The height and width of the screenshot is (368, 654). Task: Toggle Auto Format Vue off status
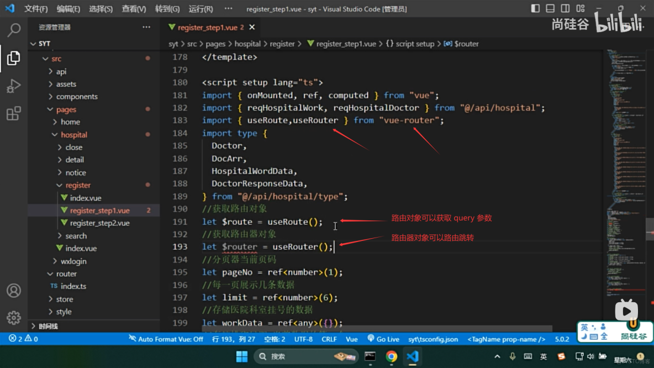click(x=166, y=339)
